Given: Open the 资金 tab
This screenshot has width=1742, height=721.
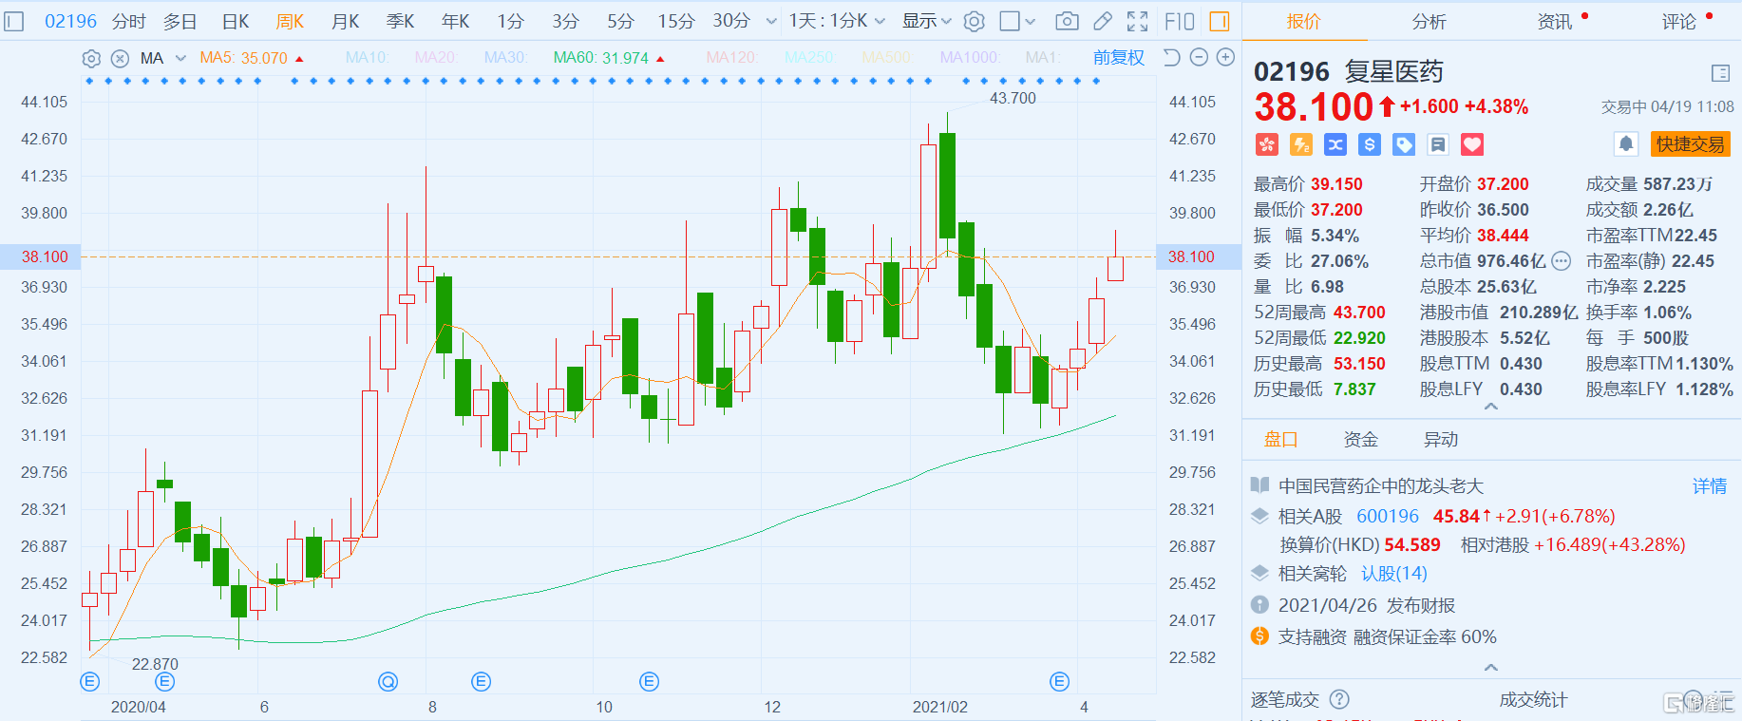Looking at the screenshot, I should (x=1360, y=439).
